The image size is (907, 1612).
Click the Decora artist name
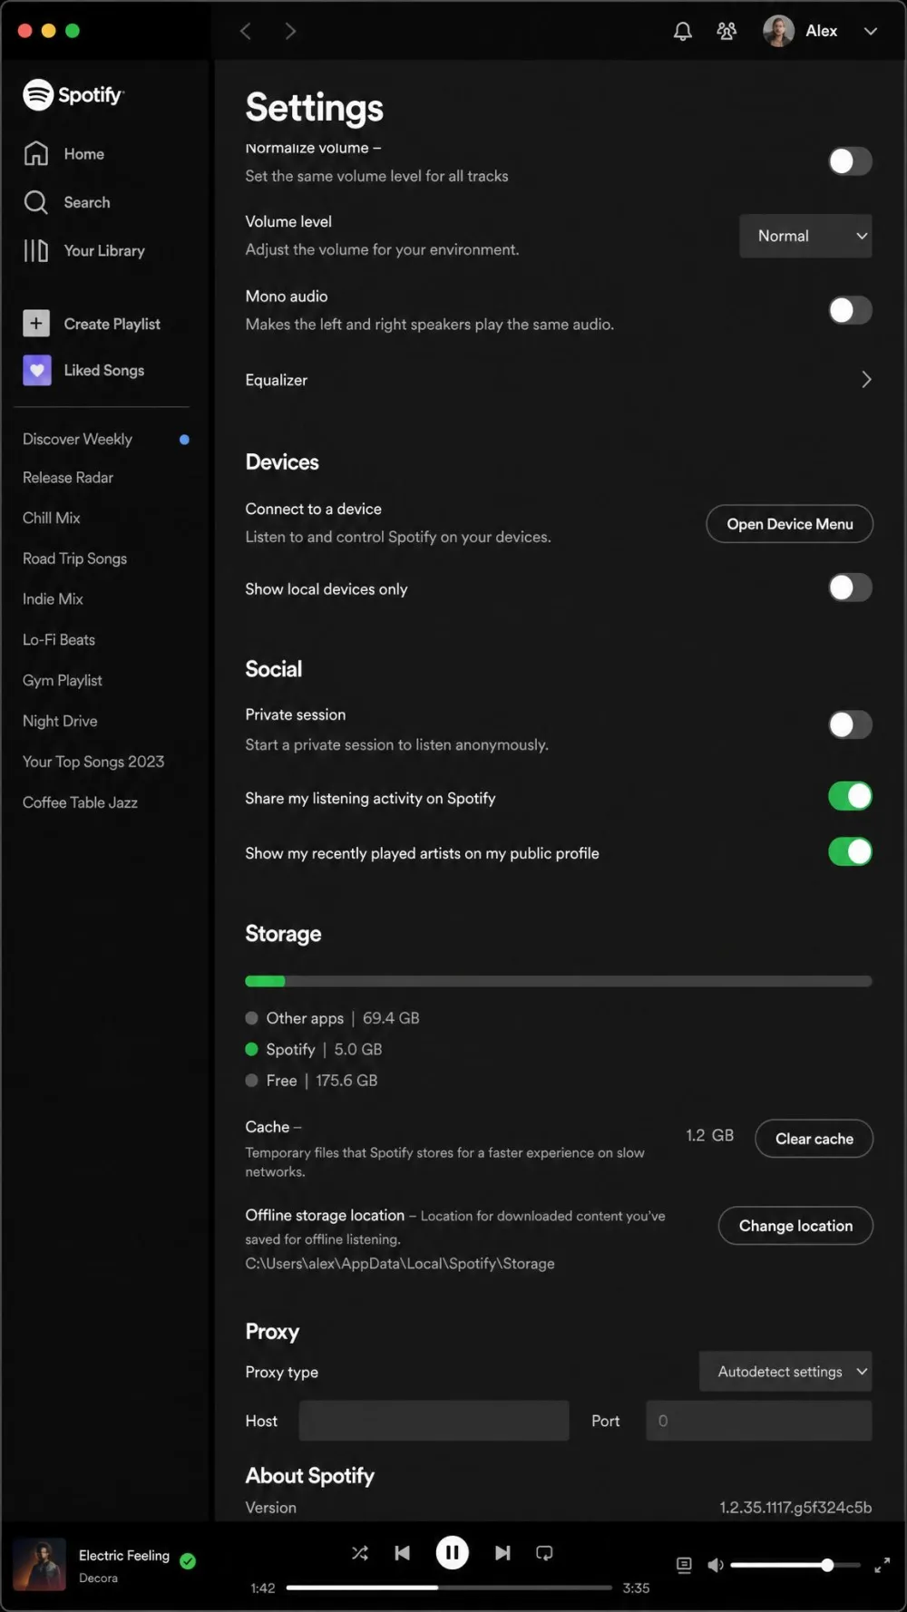(98, 1578)
